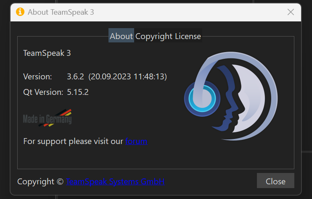The width and height of the screenshot is (312, 199).
Task: Click the "Copyright ©" footer text
Action: [40, 181]
